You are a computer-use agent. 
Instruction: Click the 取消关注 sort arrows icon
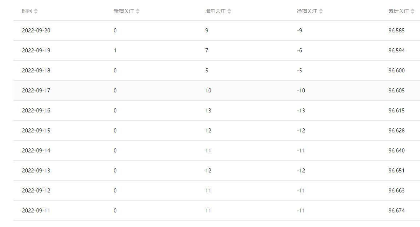point(229,11)
